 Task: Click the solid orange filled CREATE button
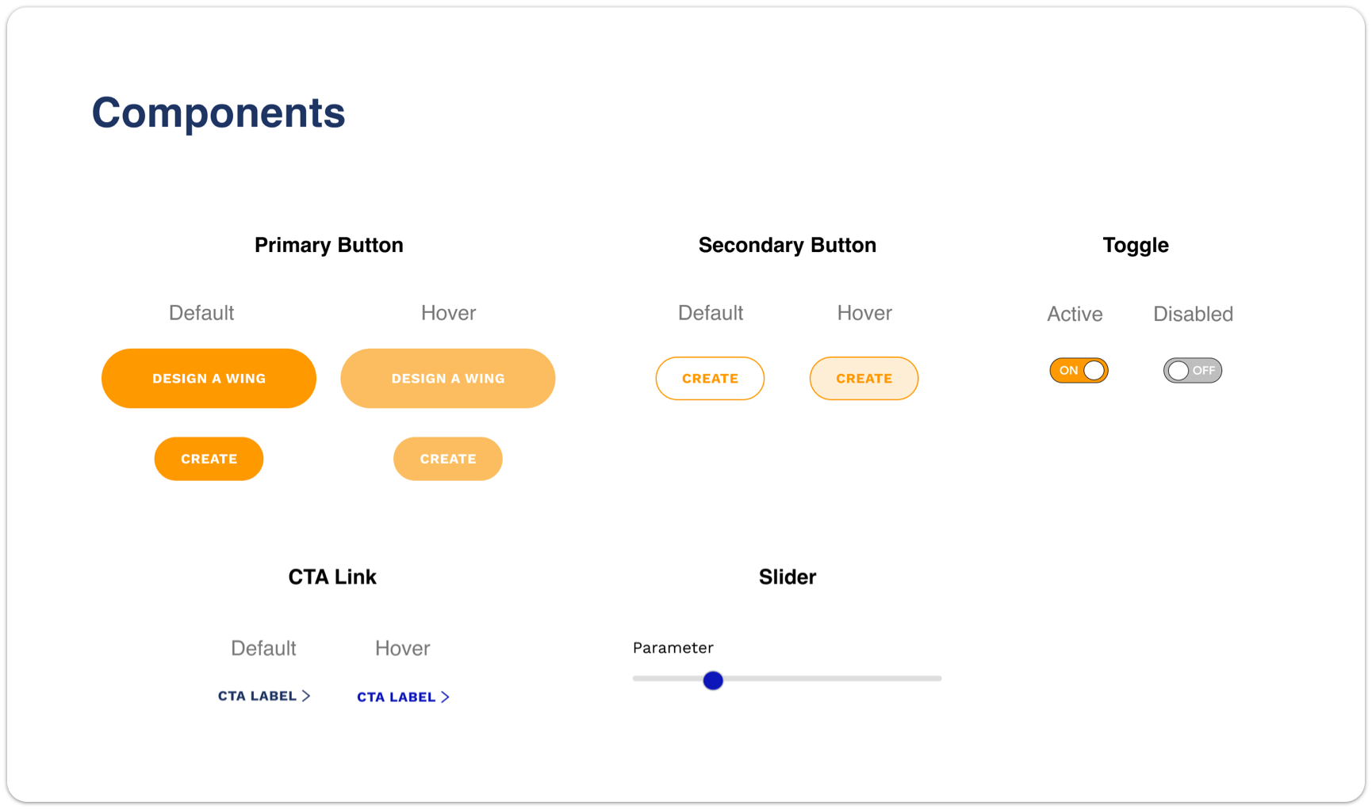(x=209, y=459)
